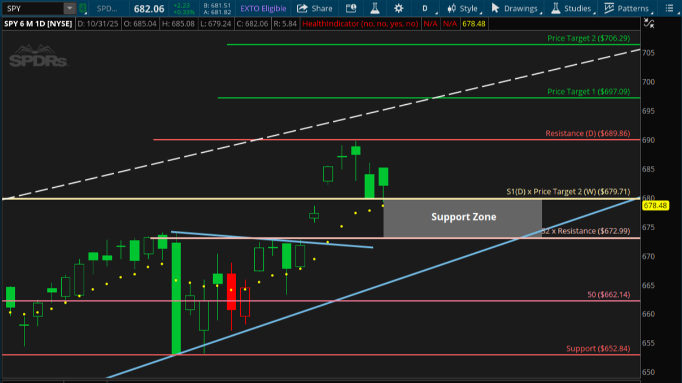Select the S1(D) x Price Target 2 (W) label

(569, 191)
